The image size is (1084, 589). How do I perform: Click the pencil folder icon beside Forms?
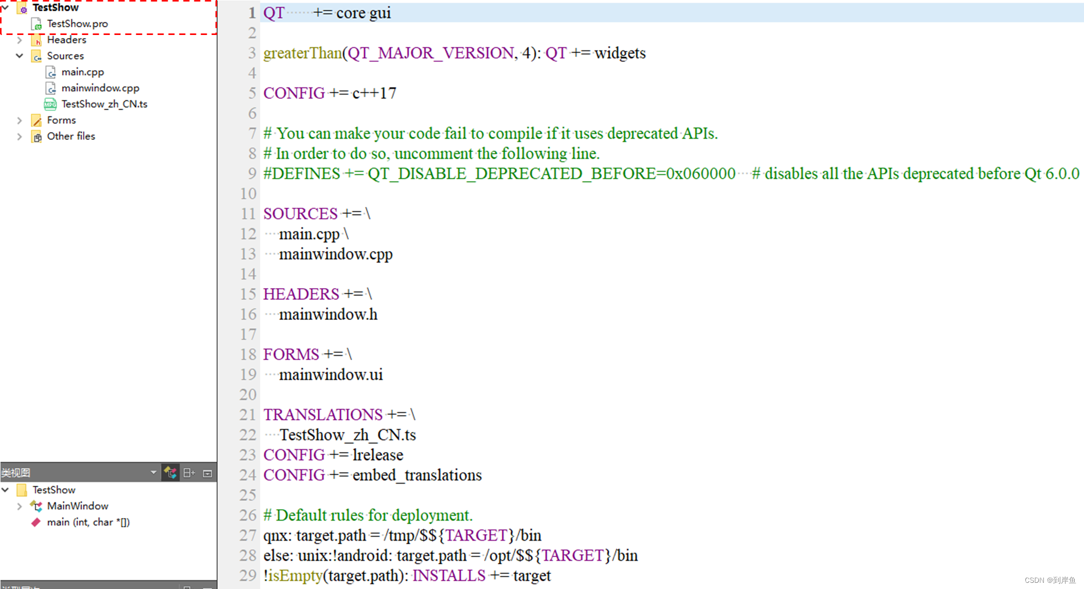pos(37,120)
